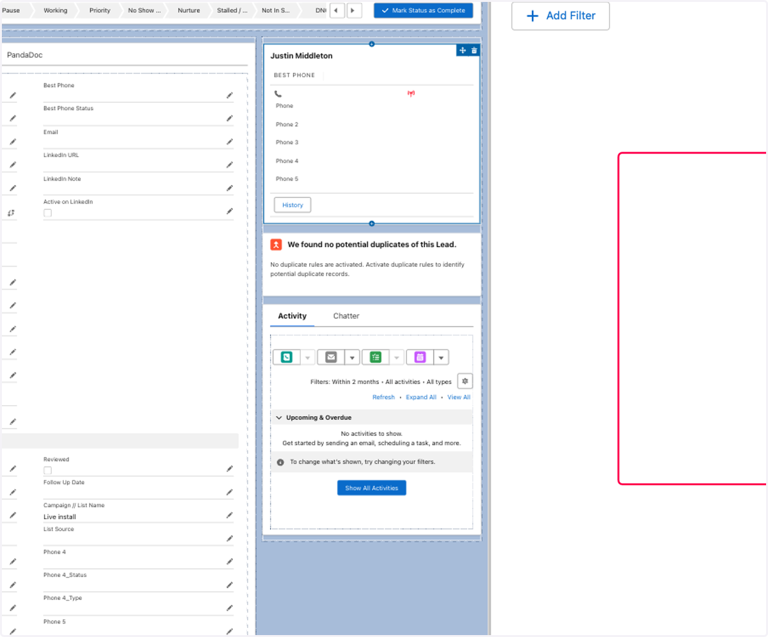Click the filters summary text

point(381,382)
